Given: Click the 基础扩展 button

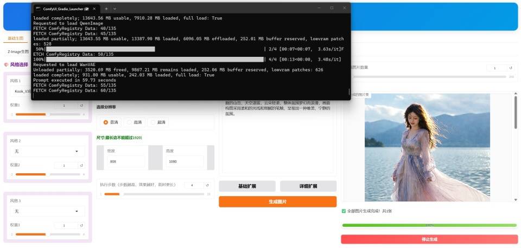Looking at the screenshot, I should pos(247,186).
